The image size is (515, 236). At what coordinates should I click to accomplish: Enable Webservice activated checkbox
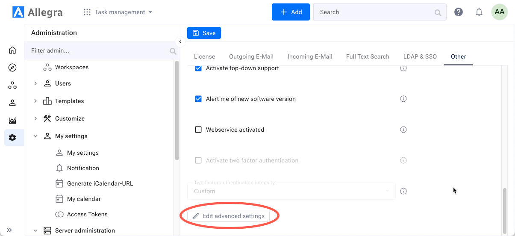tap(198, 130)
